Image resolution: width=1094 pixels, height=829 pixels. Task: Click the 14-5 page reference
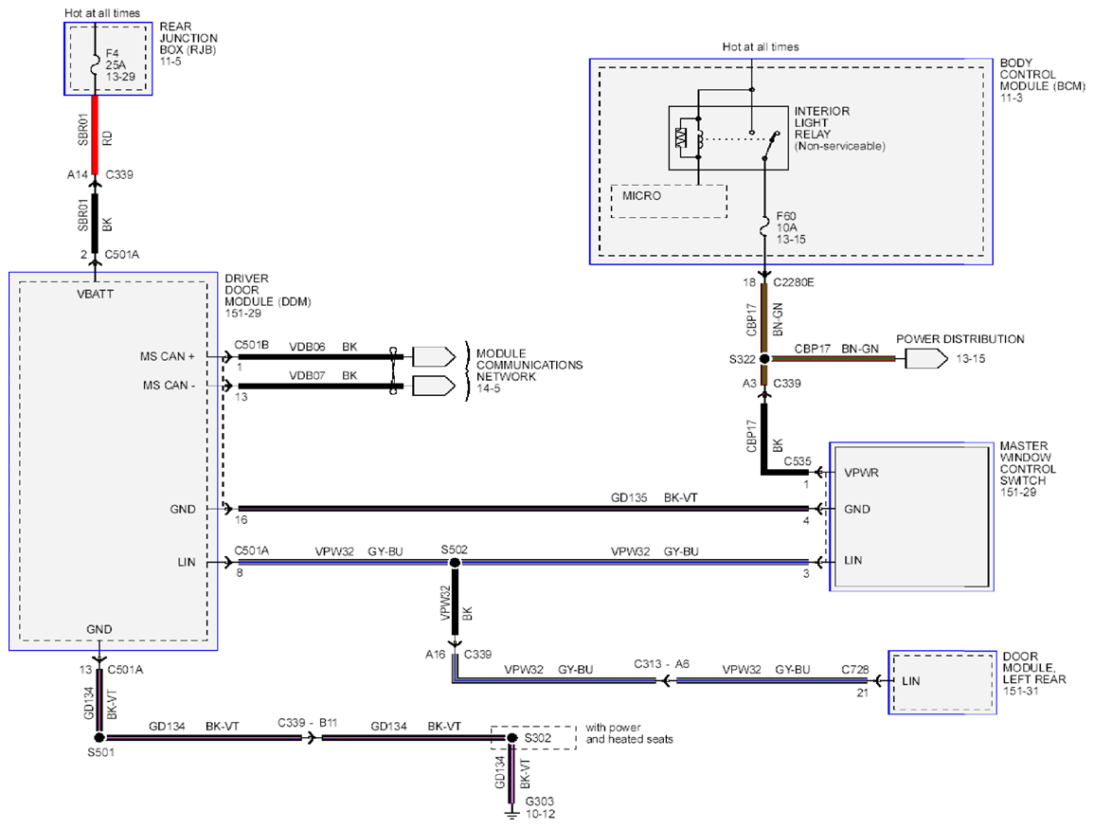pyautogui.click(x=488, y=388)
